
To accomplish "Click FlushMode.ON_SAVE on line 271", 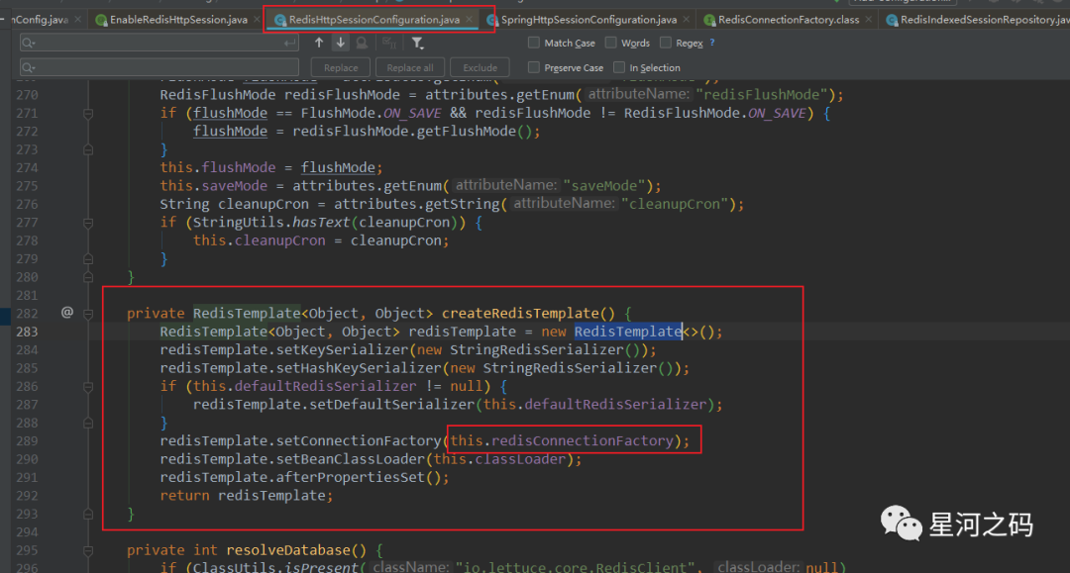I will 372,113.
